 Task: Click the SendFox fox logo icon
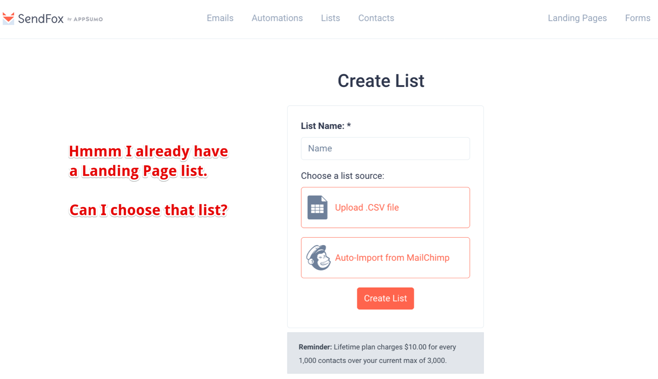click(x=8, y=18)
